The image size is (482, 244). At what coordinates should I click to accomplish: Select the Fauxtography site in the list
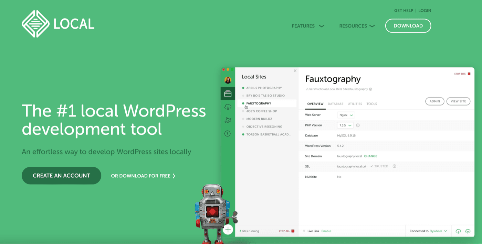(267, 103)
